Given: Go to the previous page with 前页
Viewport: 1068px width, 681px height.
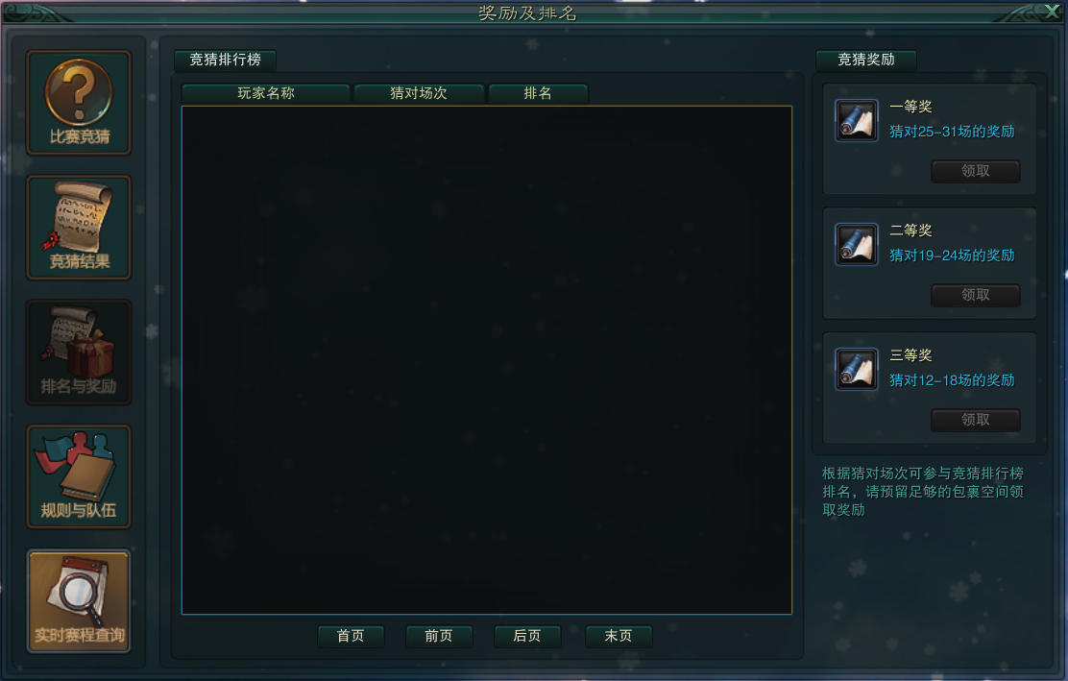Looking at the screenshot, I should coord(439,636).
